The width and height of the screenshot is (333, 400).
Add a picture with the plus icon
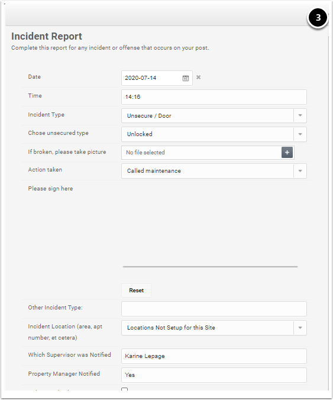[x=287, y=153]
